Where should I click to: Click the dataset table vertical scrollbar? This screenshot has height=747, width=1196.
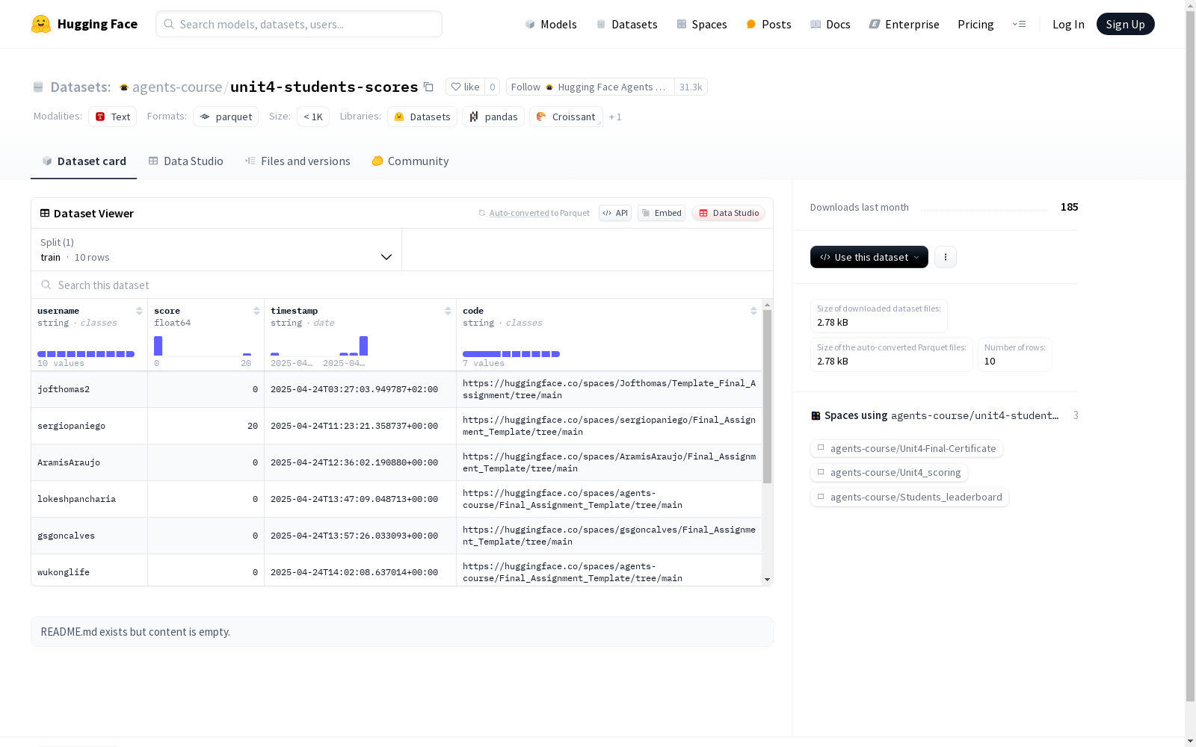click(767, 397)
